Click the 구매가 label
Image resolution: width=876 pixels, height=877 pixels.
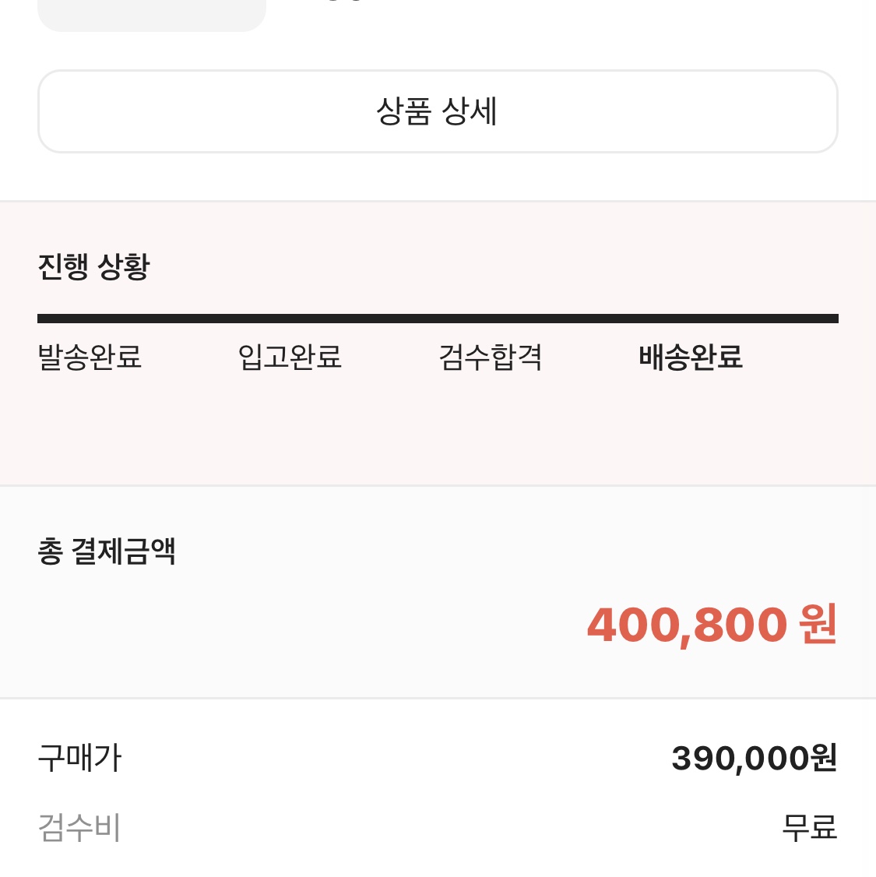[x=79, y=758]
